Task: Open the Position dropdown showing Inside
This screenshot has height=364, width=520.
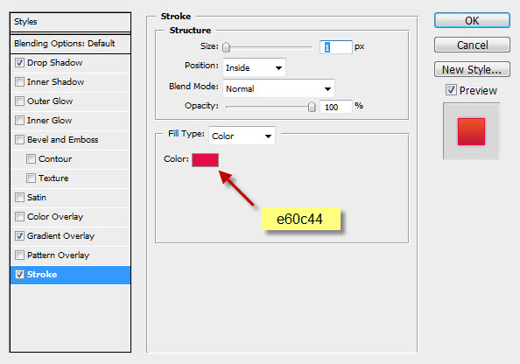Action: tap(254, 67)
